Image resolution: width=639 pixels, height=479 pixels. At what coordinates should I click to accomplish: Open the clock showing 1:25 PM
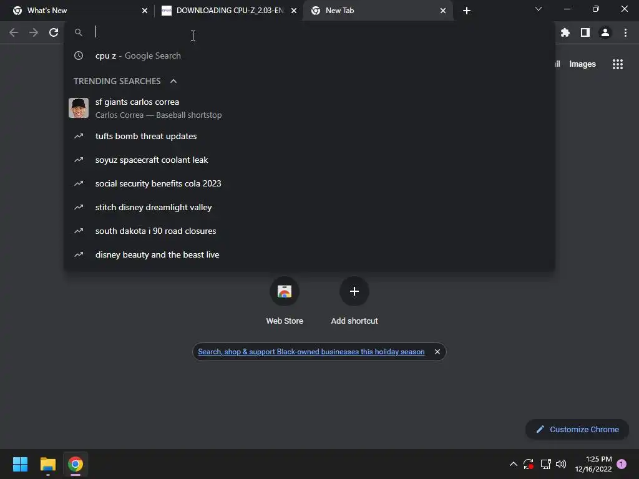coord(593,464)
